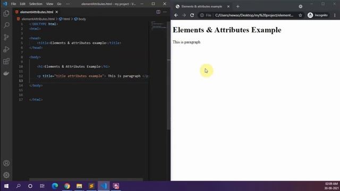Image resolution: width=340 pixels, height=191 pixels.
Task: Click the editor horizontal scrollbar
Action: coord(86,179)
